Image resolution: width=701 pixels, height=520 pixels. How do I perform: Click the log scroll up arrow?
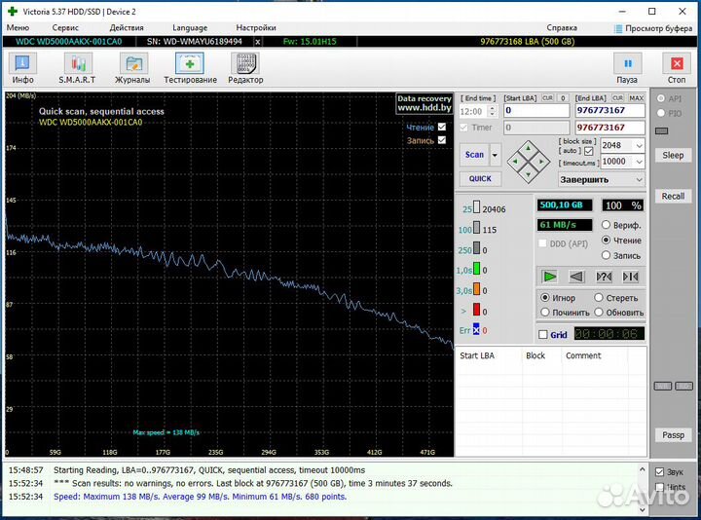coord(642,469)
